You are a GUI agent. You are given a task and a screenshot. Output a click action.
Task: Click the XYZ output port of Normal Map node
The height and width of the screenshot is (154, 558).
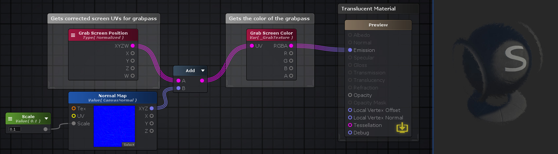coord(152,108)
